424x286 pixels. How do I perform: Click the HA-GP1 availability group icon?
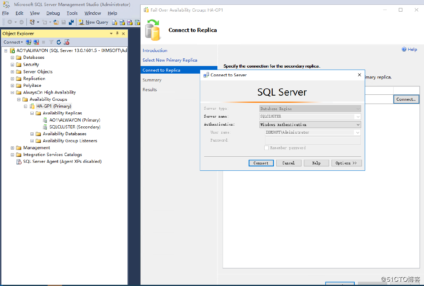(32, 106)
